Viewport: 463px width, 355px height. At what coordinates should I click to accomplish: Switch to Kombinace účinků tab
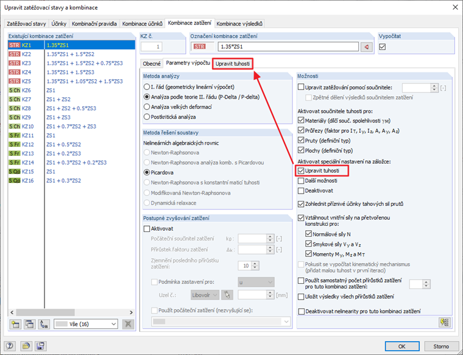[143, 24]
